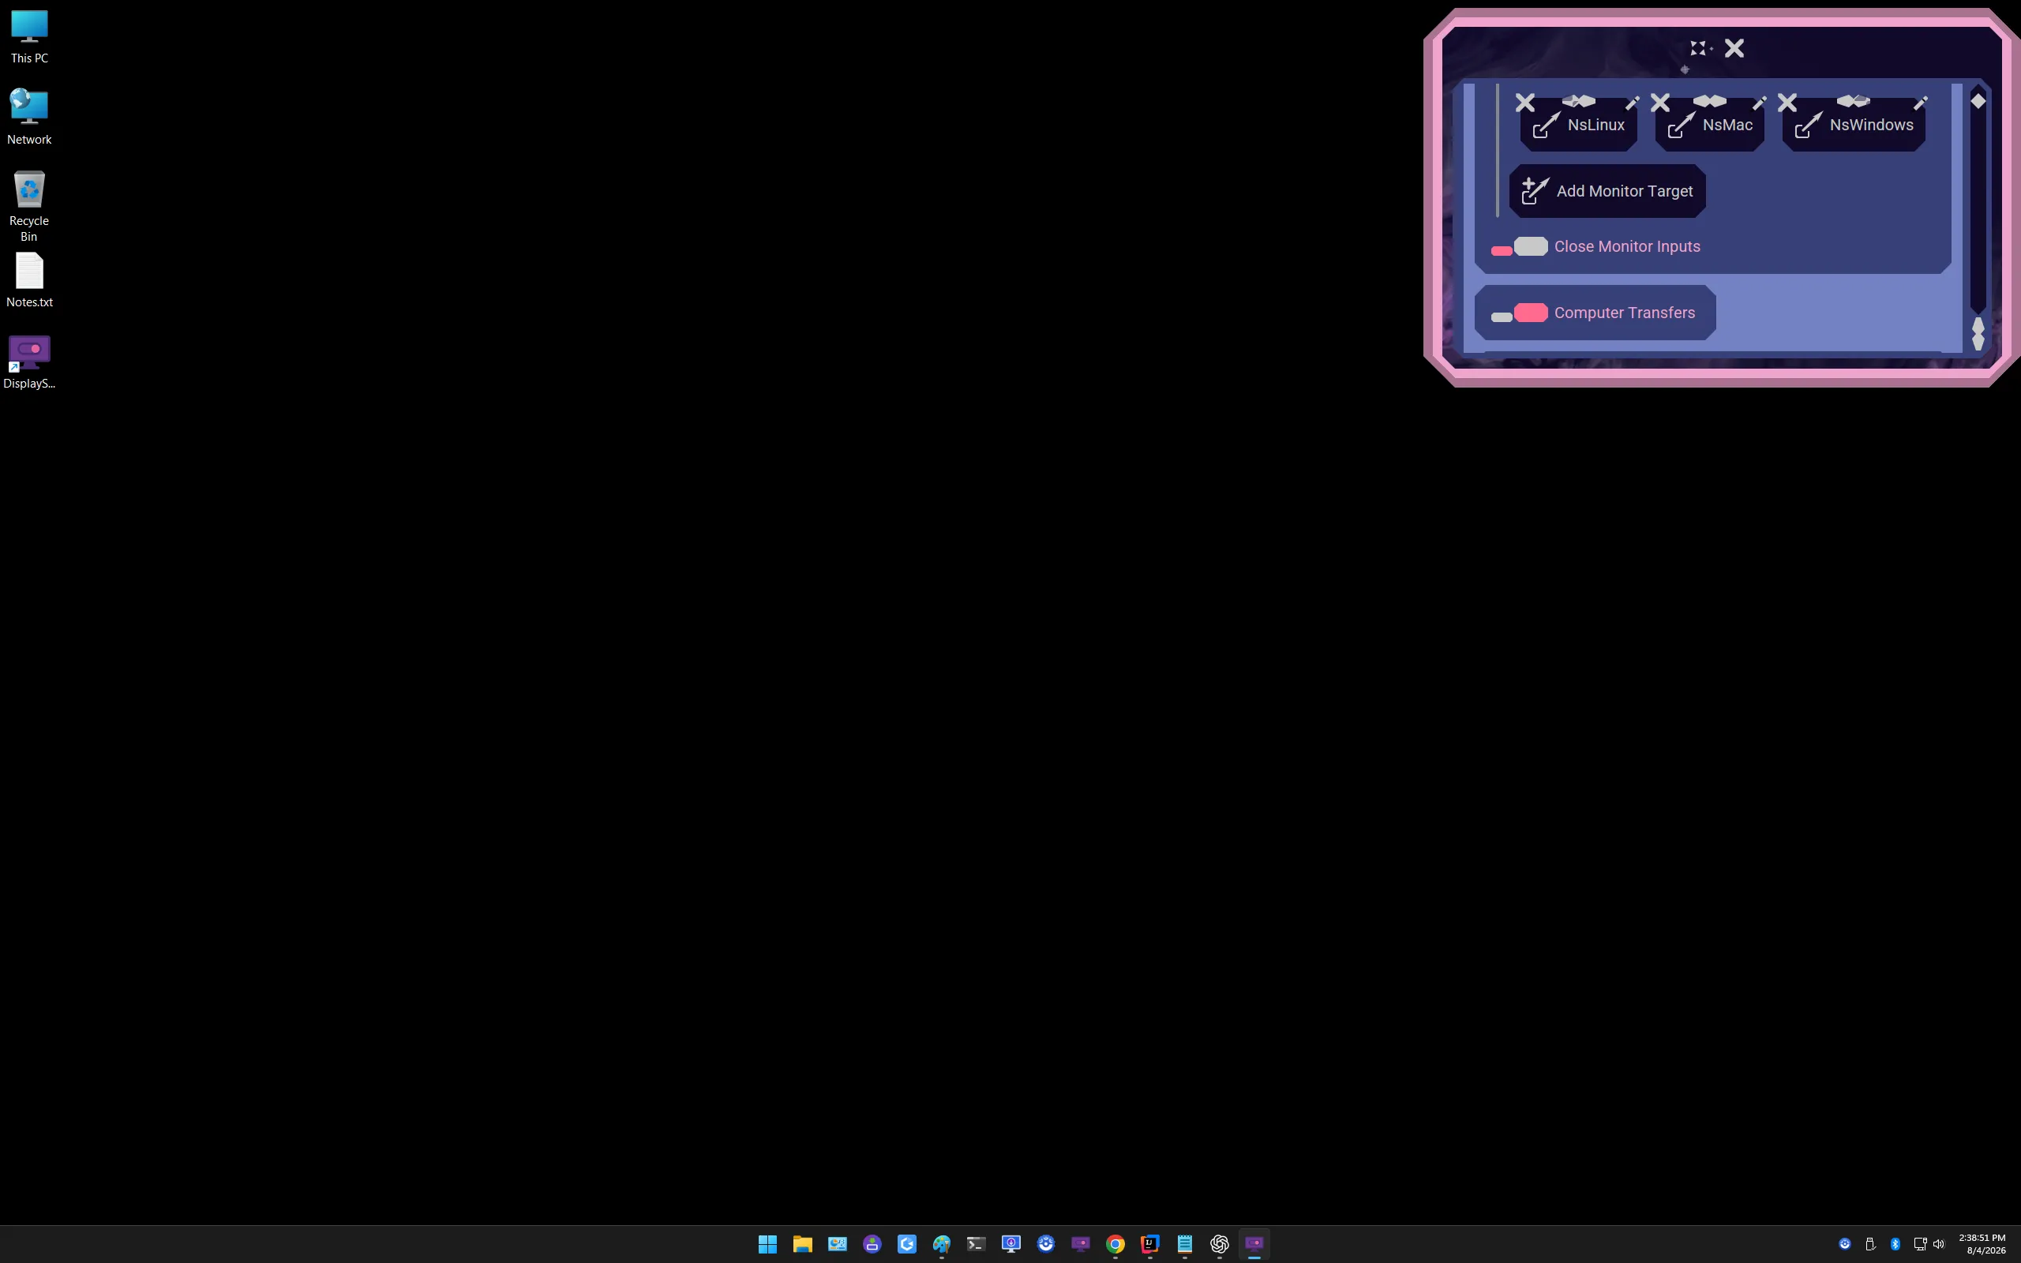Click the diamond at the scrollbar top
2021x1263 pixels.
[1978, 101]
